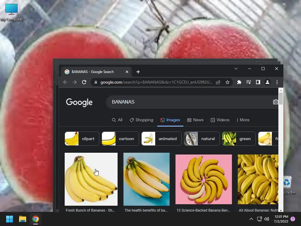Open Chrome extensions puzzle icon
The height and width of the screenshot is (226, 301).
239,82
